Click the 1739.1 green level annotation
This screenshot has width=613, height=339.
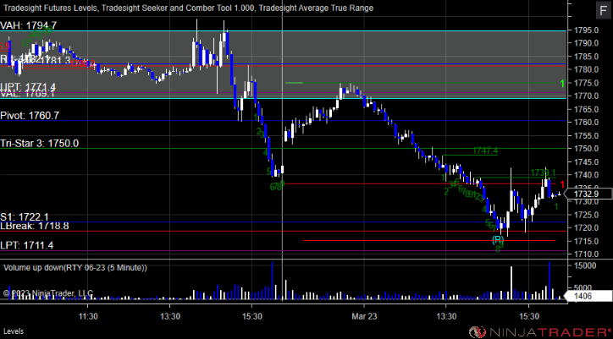(x=543, y=172)
